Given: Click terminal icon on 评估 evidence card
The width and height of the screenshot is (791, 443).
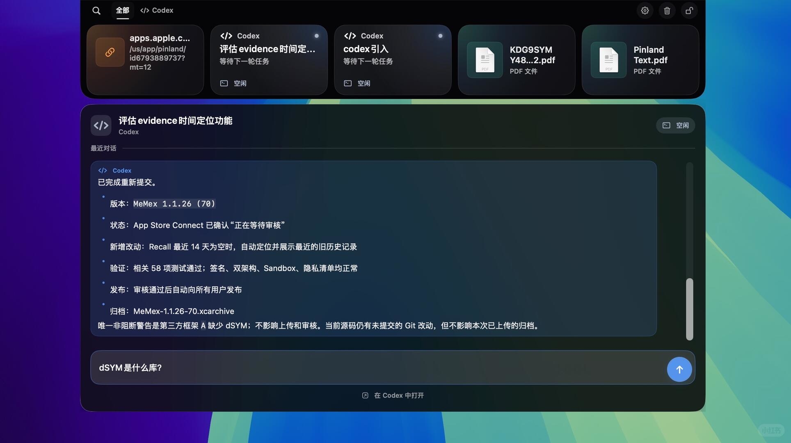Looking at the screenshot, I should [x=224, y=83].
